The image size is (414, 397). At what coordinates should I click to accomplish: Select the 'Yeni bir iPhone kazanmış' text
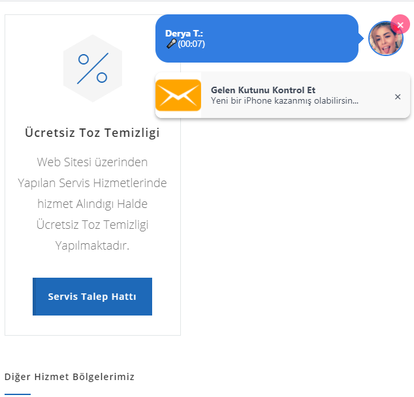point(285,101)
